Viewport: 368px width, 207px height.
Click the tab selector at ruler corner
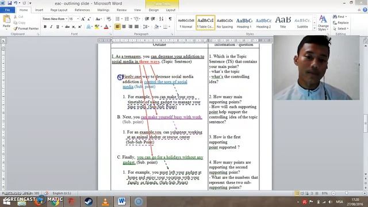coord(3,41)
